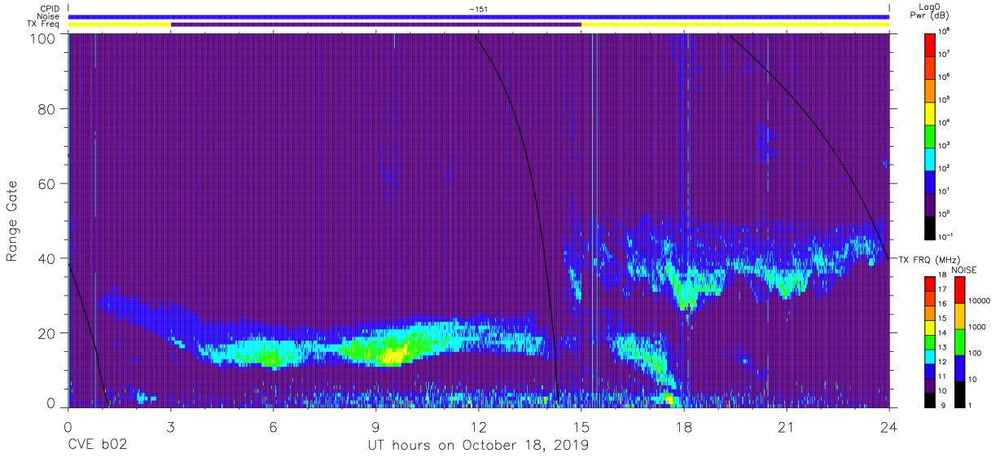This screenshot has height=462, width=1000.
Task: Pick the yellow segment of the Lag0 Pwr colorbar
Action: (929, 112)
